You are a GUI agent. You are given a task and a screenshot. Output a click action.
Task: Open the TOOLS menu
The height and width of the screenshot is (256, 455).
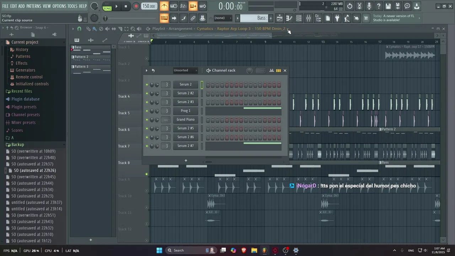[x=72, y=6]
